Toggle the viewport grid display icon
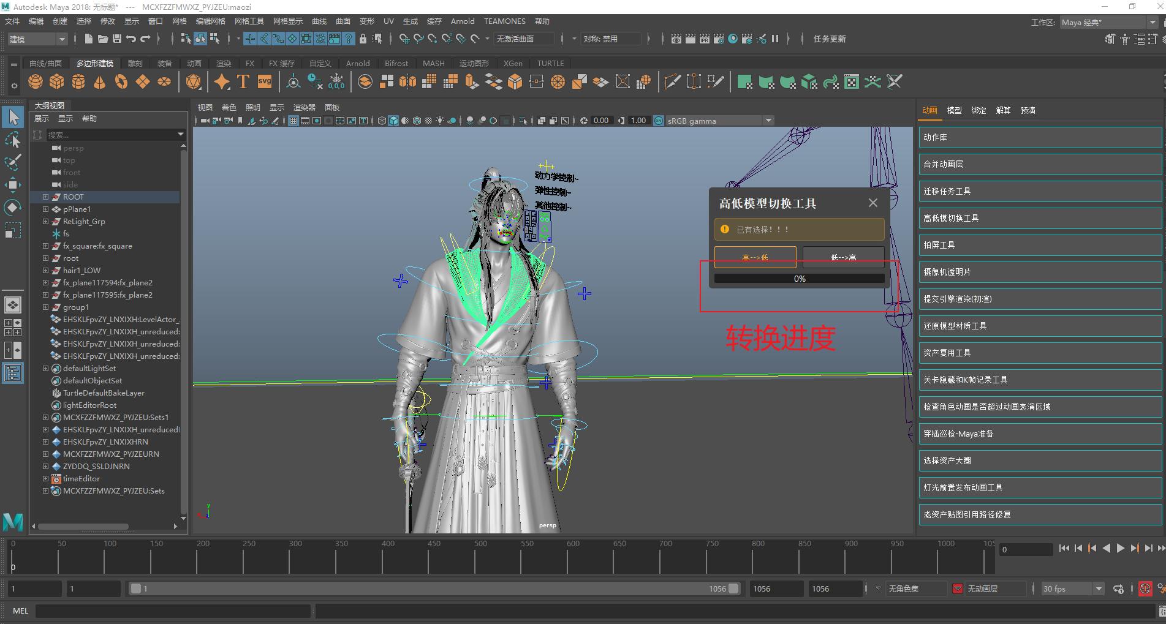This screenshot has height=624, width=1166. [x=293, y=121]
